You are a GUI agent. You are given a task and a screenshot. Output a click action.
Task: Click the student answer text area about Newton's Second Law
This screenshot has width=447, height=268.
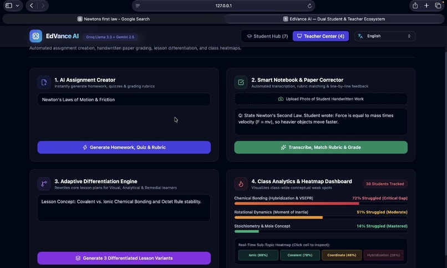(321, 121)
